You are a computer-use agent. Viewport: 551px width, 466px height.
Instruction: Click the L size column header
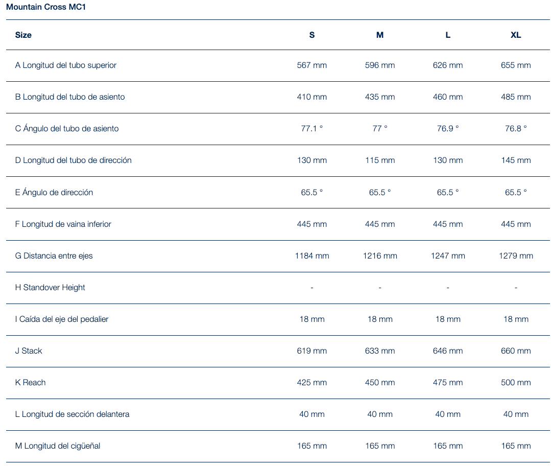(x=448, y=35)
